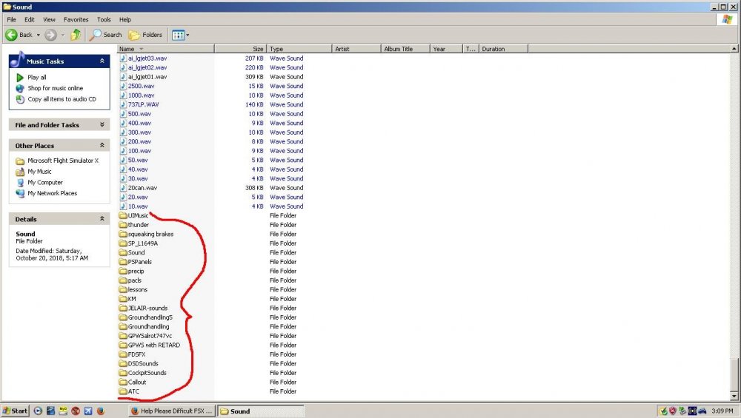Toggle the Folders tree pane
The image size is (741, 418).
click(x=145, y=35)
